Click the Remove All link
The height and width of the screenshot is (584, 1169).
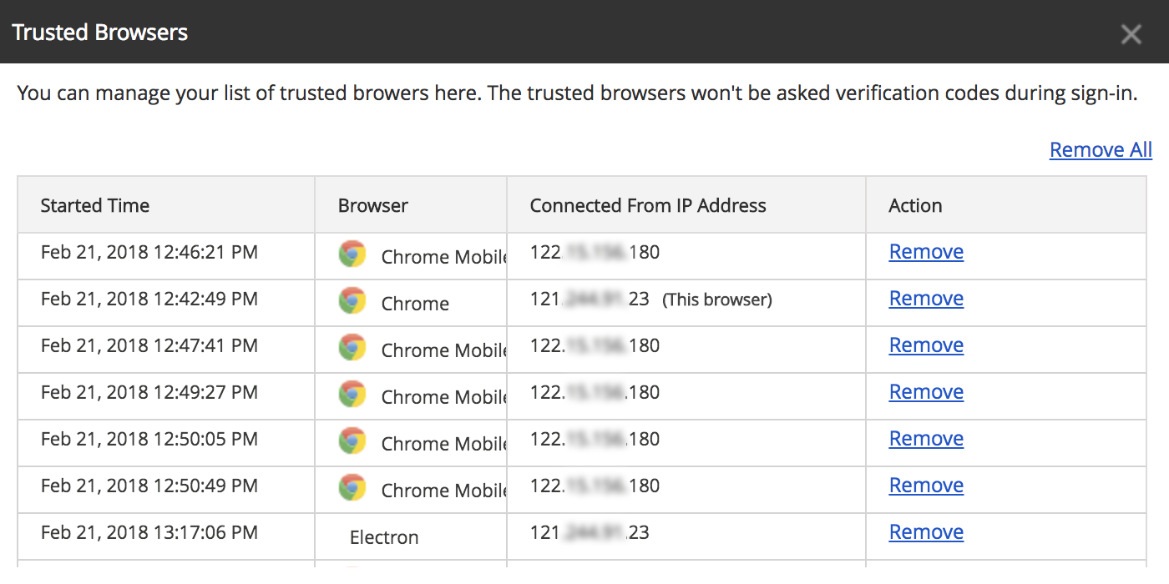click(1101, 150)
